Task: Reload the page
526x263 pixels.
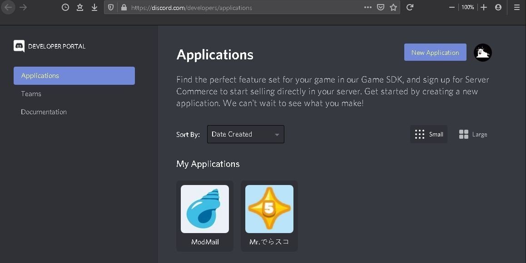Action: (x=410, y=7)
